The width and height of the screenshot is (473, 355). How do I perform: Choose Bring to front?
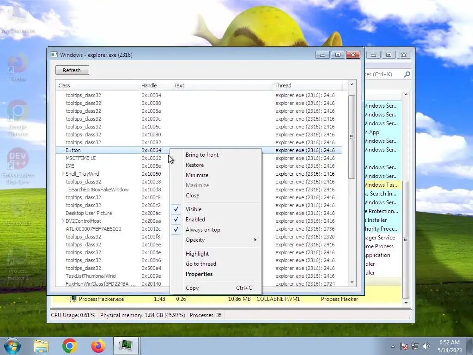tap(216, 155)
